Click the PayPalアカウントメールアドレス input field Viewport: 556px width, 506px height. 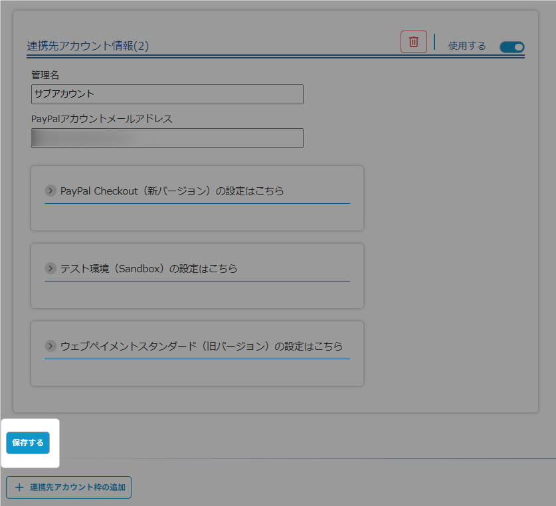(x=167, y=138)
